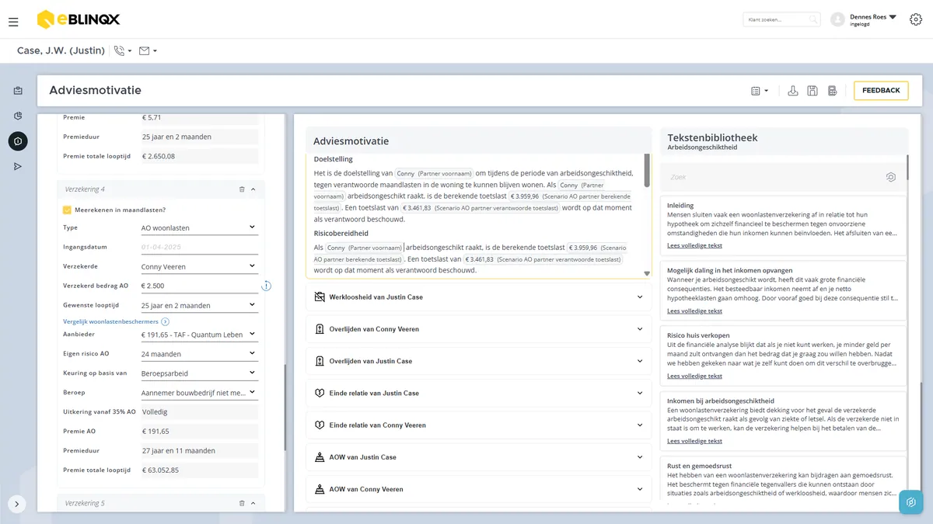This screenshot has height=524, width=933.
Task: Expand the Werkloosheid van Justin Case section
Action: click(479, 297)
